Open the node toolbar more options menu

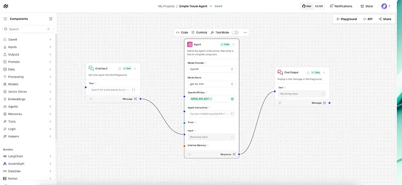[x=245, y=33]
